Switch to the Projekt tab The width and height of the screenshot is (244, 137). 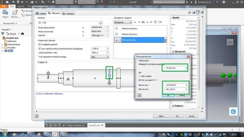[x=41, y=14]
